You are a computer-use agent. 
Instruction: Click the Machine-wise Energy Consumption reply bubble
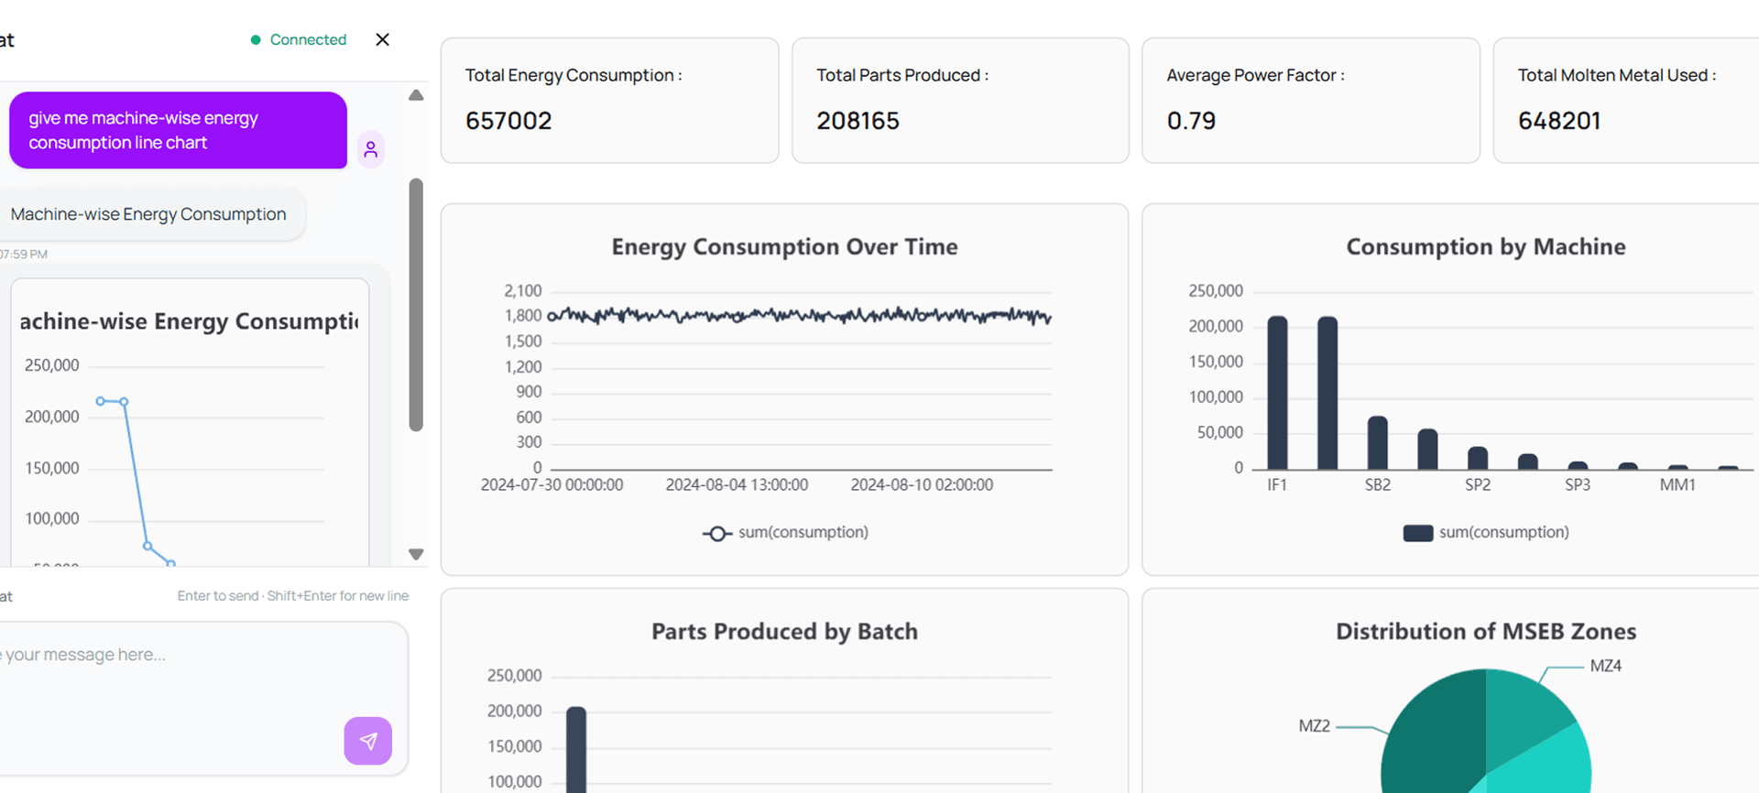click(148, 214)
